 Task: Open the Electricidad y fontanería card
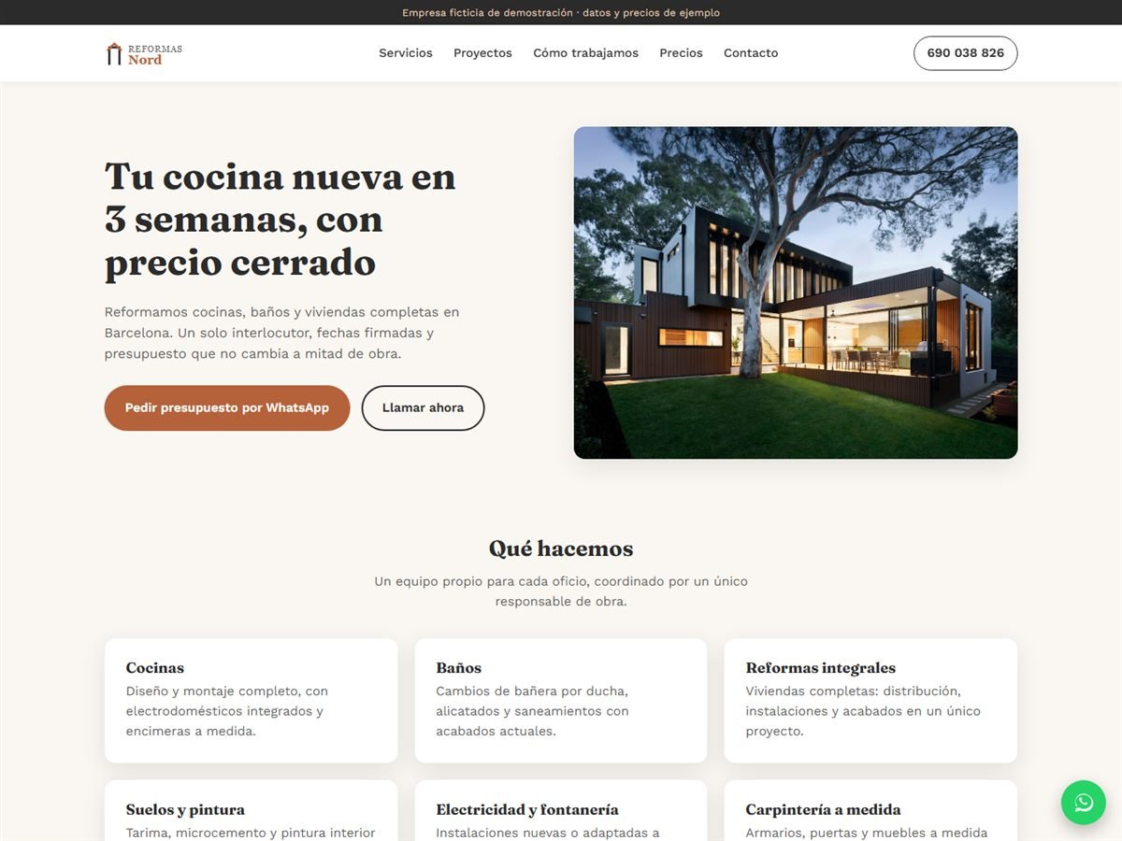pos(561,811)
